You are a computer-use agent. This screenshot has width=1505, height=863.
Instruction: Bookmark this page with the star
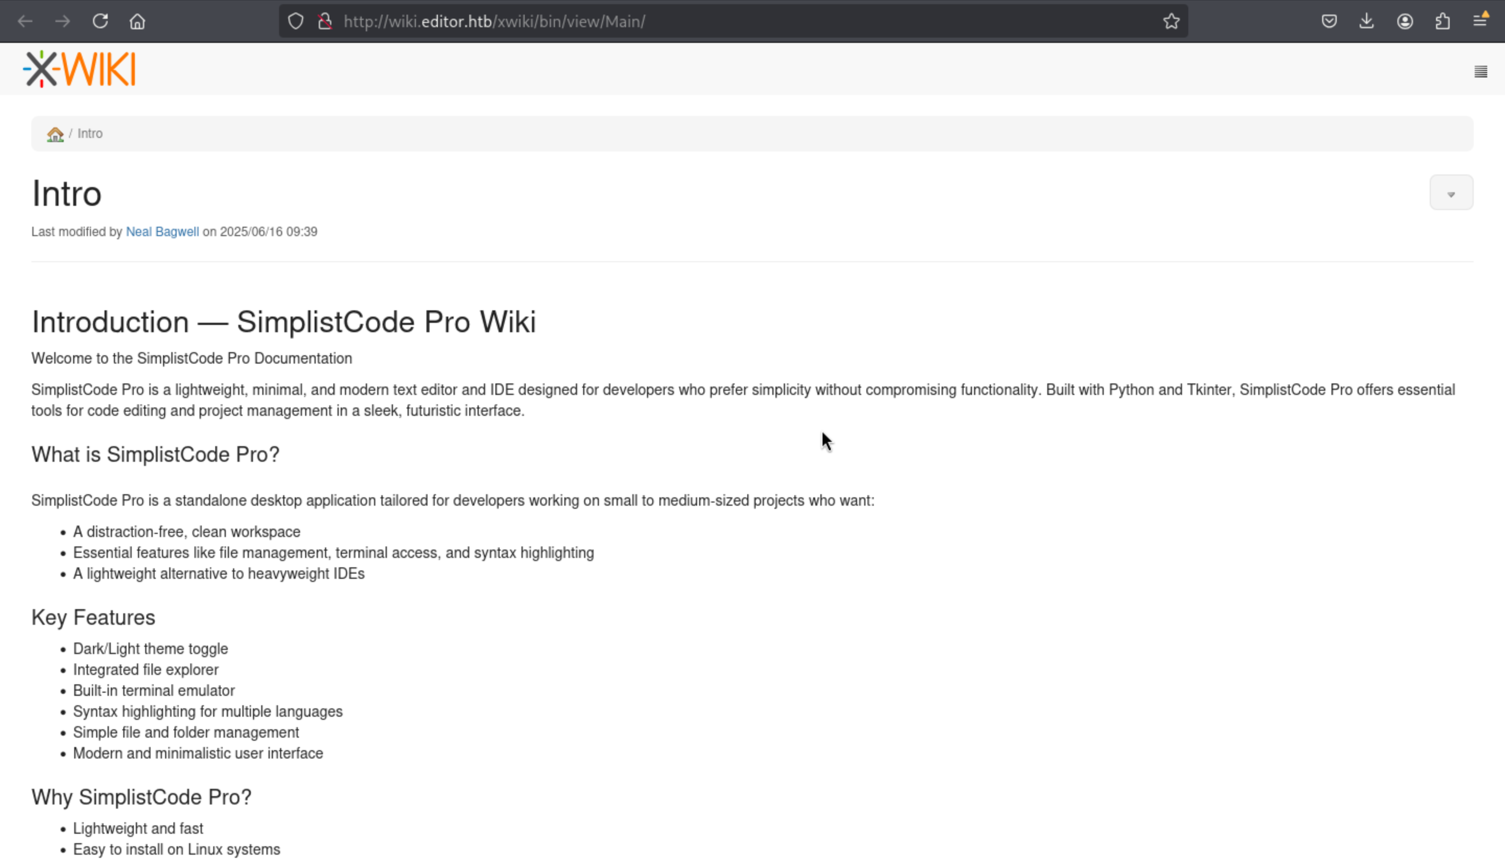[x=1171, y=21]
